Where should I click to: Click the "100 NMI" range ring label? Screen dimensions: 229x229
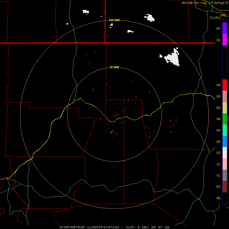[x=114, y=20]
